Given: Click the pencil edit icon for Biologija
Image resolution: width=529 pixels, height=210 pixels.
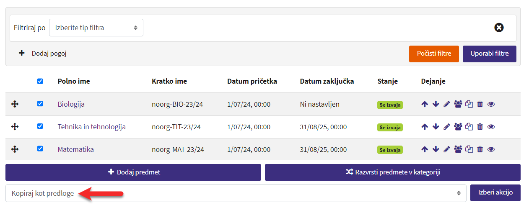Looking at the screenshot, I should [447, 104].
